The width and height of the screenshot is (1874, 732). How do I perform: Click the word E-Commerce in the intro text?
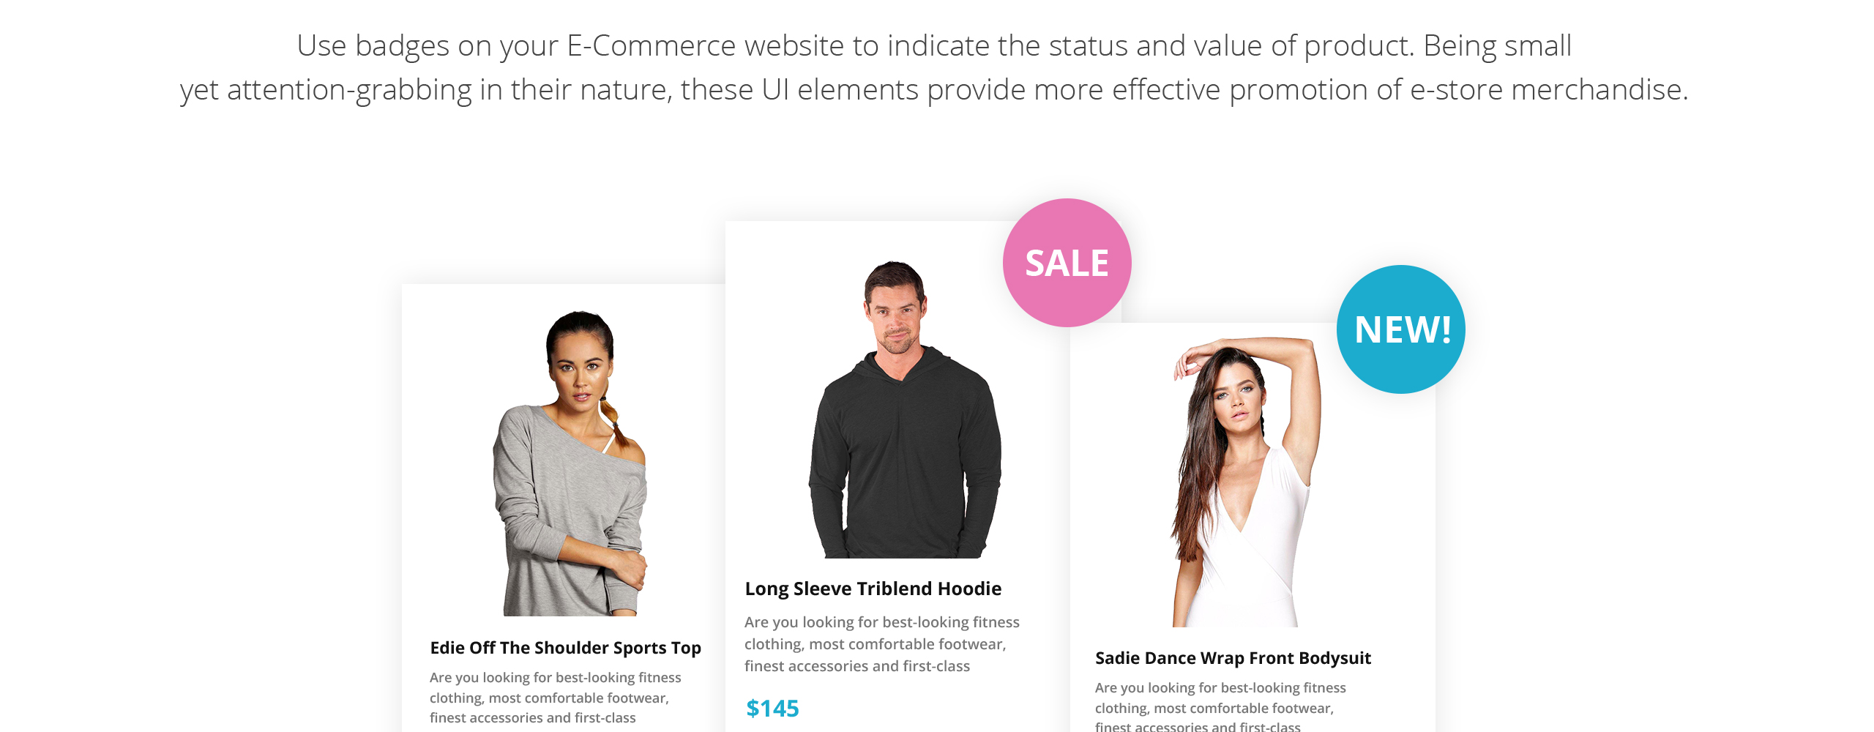pos(651,46)
